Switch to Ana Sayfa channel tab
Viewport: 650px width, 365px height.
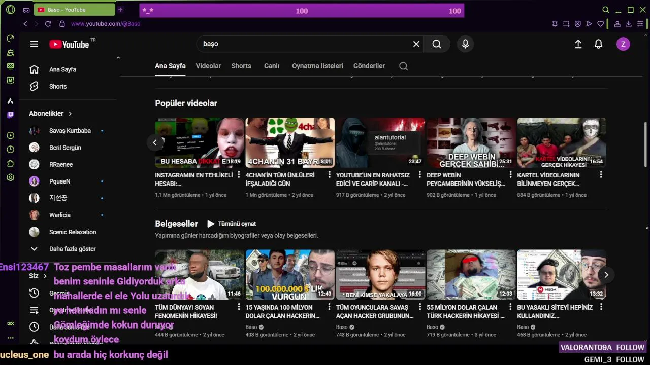(x=170, y=66)
